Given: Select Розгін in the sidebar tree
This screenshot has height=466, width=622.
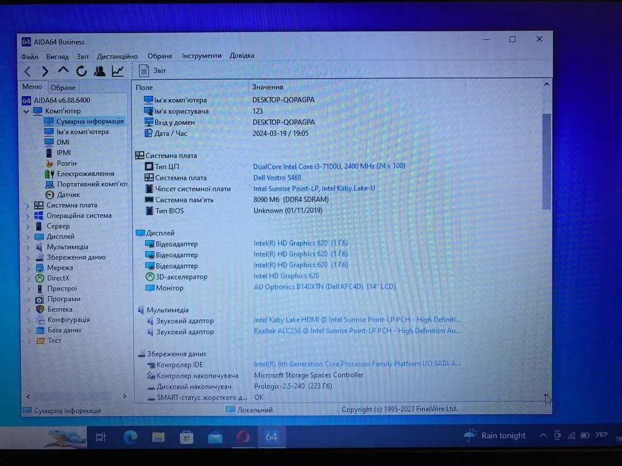Looking at the screenshot, I should [x=67, y=163].
